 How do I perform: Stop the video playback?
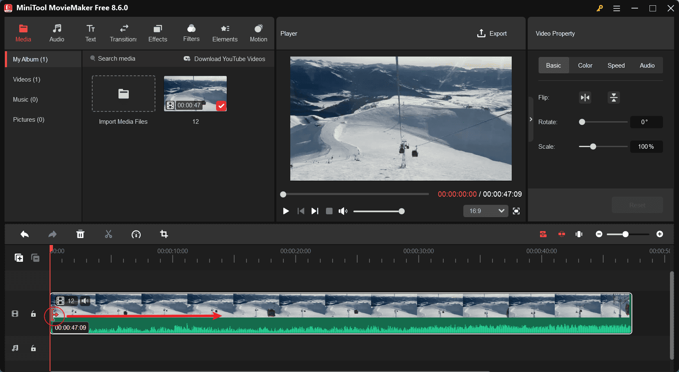(329, 211)
